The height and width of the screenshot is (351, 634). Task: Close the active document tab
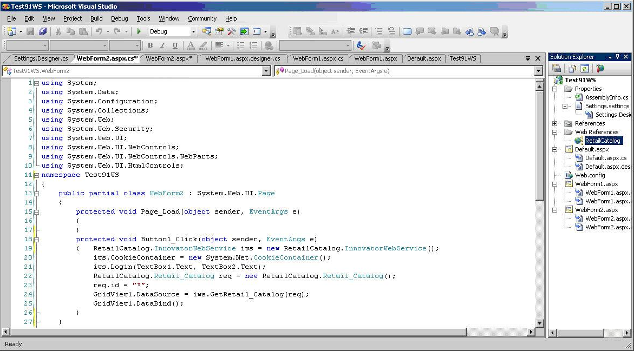click(538, 58)
